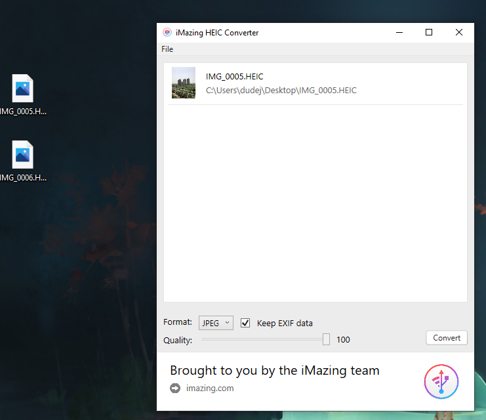Image resolution: width=486 pixels, height=420 pixels.
Task: Close the iMazing HEIC Converter window
Action: tap(458, 32)
